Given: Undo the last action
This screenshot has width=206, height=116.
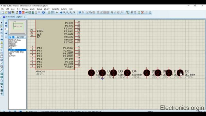Looking at the screenshot, I should 80,13.
